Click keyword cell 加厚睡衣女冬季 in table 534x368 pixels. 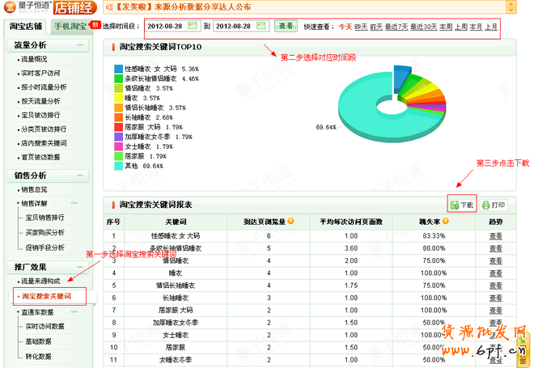pos(176,323)
